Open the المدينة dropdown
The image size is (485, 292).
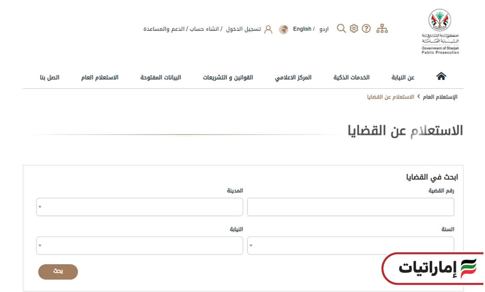pyautogui.click(x=139, y=207)
